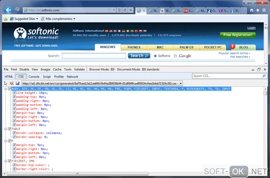Go forward with the Forward arrow button
Screen dimensions: 270x178
(17, 10)
